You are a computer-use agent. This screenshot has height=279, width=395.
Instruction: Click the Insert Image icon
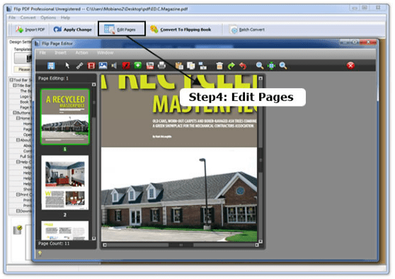pyautogui.click(x=103, y=66)
